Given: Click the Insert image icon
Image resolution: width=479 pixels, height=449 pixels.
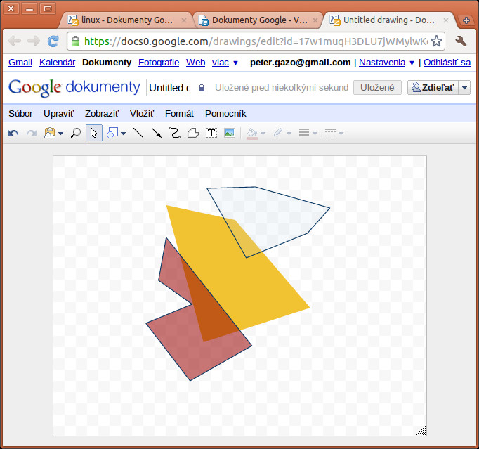Looking at the screenshot, I should (229, 133).
